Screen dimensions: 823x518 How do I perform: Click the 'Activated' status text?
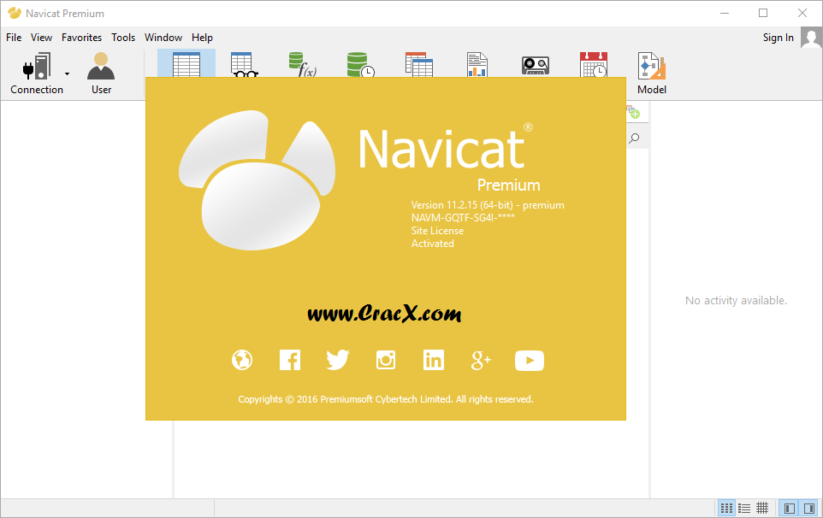[x=433, y=244]
